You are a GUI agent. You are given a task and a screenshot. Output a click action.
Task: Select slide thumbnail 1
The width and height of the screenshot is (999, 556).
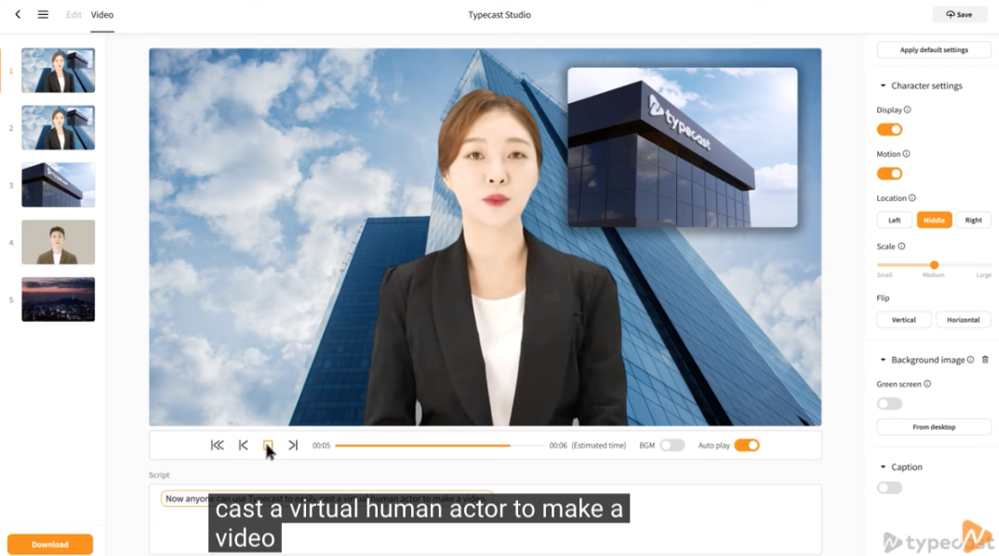tap(58, 70)
